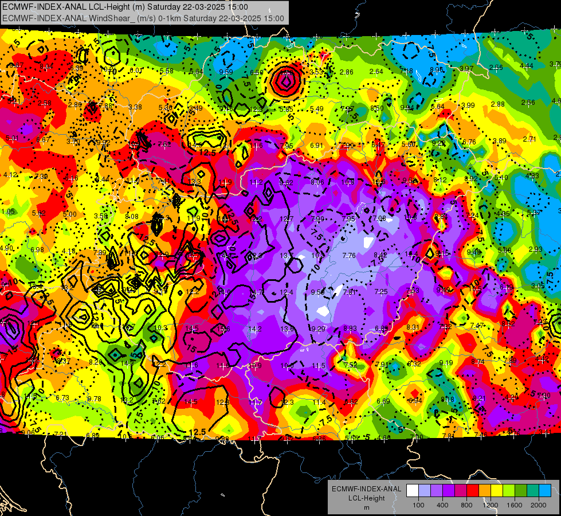
Task: Click the wind shear value 8.83
Action: [350, 328]
